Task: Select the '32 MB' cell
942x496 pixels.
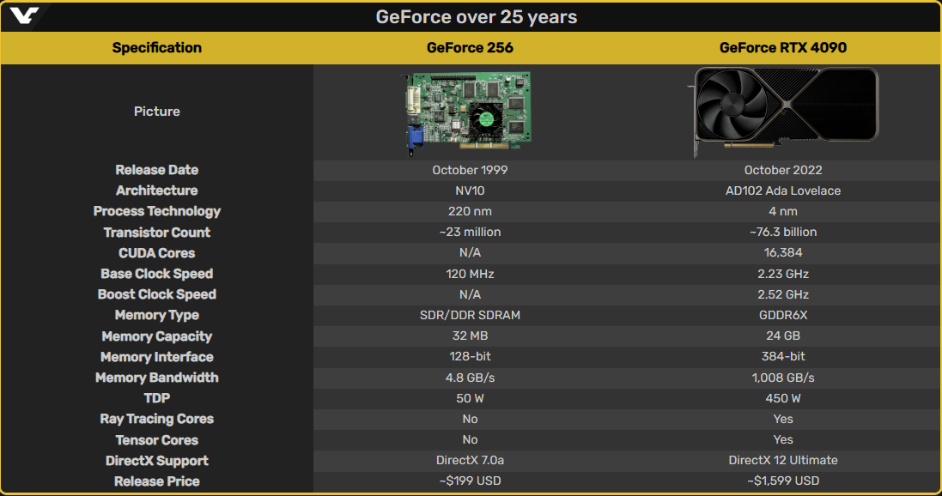Action: point(470,336)
